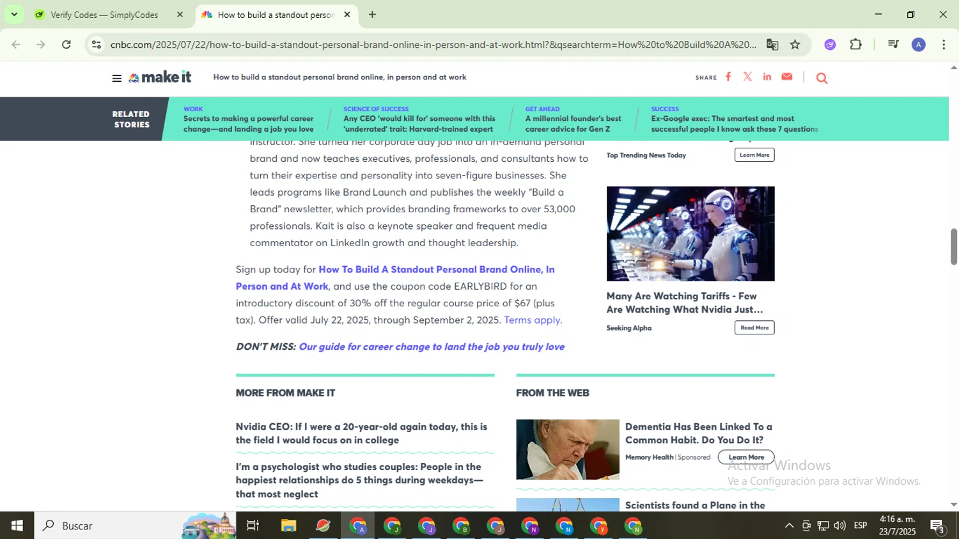Click the address bar URL field

pyautogui.click(x=433, y=45)
